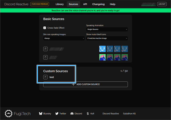171x120 pixels.
Task: Open the Show mute/deaf icons dropdown
Action: coord(107,38)
